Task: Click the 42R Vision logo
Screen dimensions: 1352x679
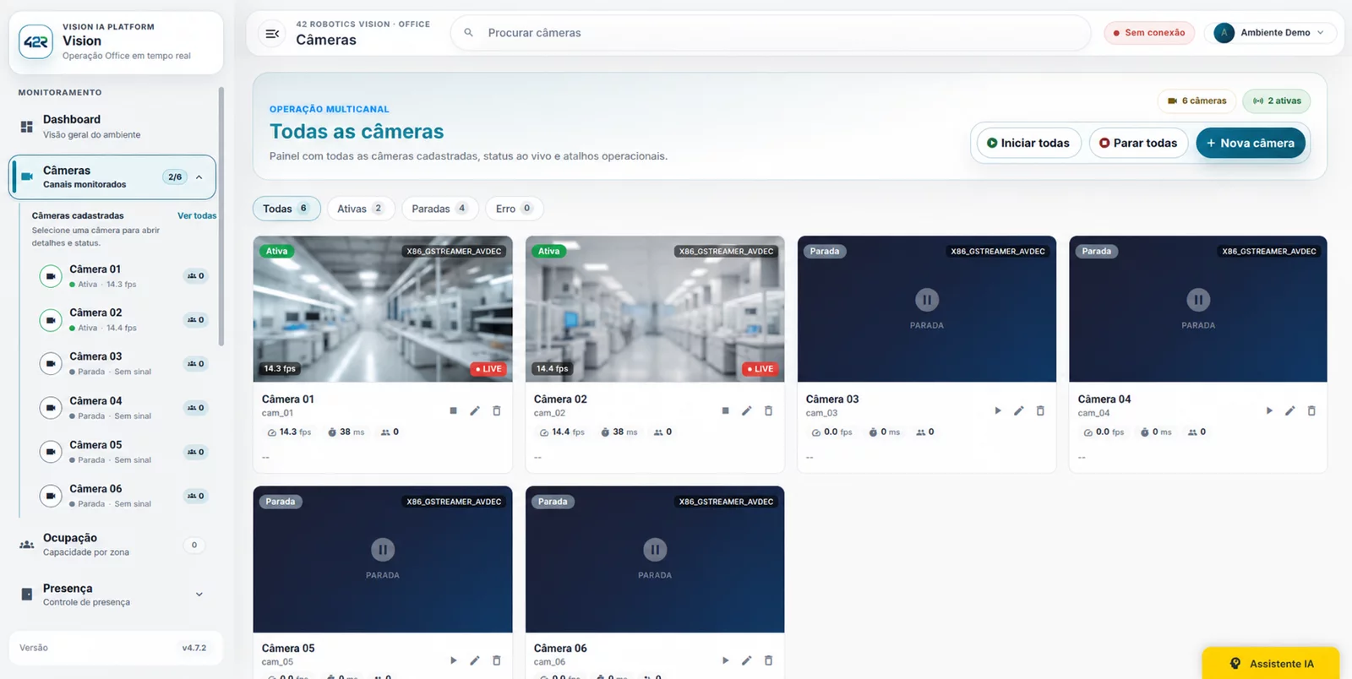Action: pyautogui.click(x=35, y=41)
